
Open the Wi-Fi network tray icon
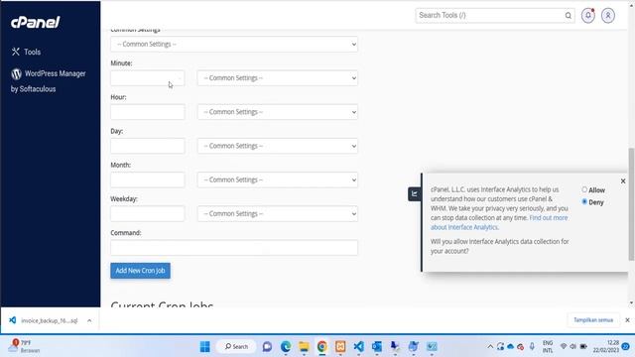point(564,346)
